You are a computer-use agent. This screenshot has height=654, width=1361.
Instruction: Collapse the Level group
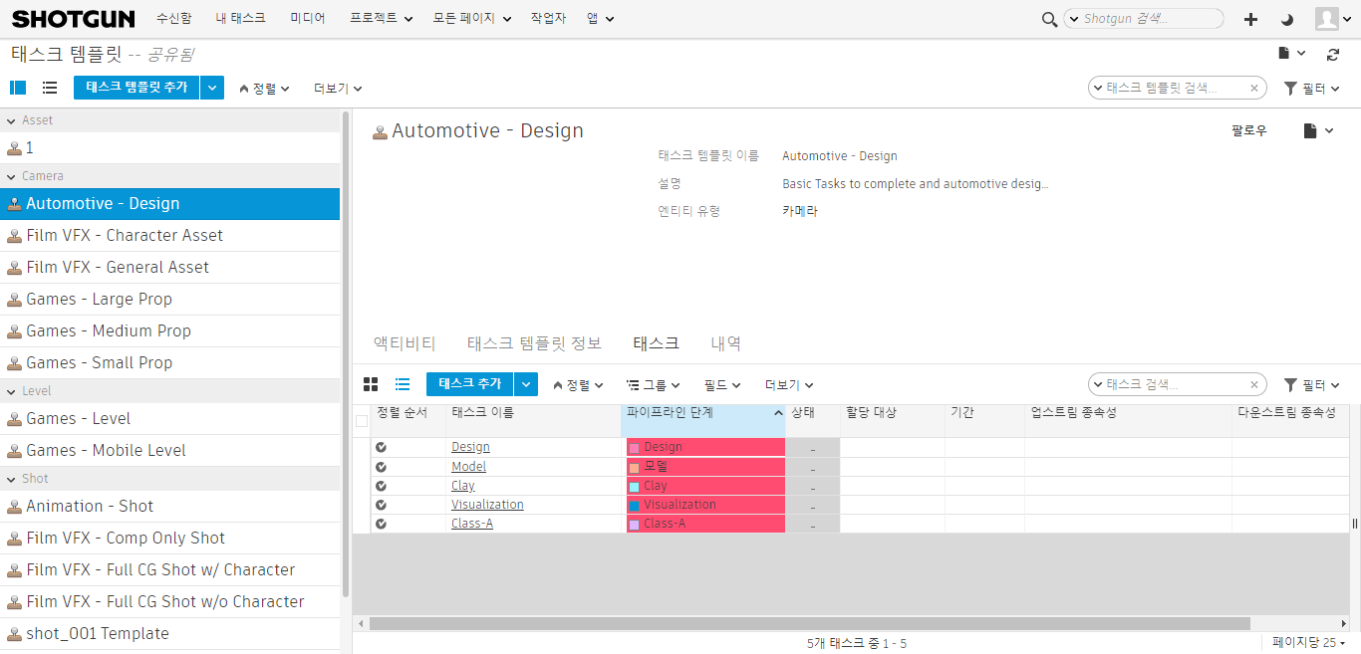pyautogui.click(x=11, y=391)
